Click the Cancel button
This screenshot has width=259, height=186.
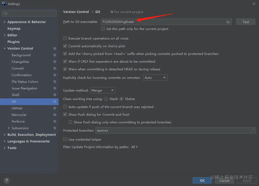pos(225,180)
